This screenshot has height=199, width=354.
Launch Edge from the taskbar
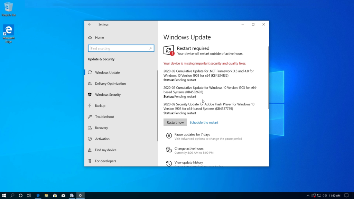pyautogui.click(x=38, y=196)
